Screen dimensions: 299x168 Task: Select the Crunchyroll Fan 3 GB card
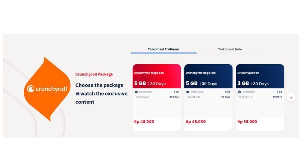(260, 97)
